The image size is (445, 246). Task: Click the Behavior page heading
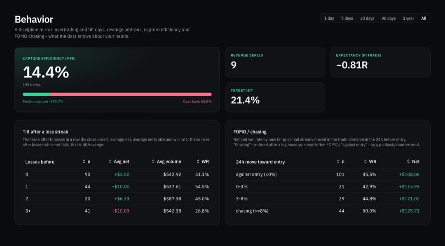click(34, 19)
